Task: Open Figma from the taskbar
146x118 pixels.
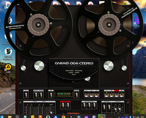Action: [x=71, y=117]
